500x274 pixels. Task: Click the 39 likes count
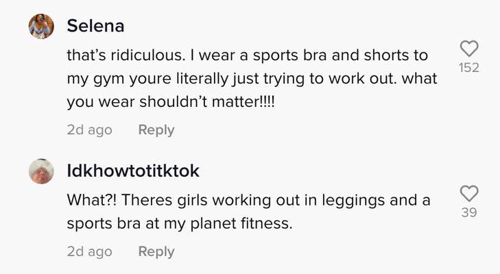pos(469,212)
